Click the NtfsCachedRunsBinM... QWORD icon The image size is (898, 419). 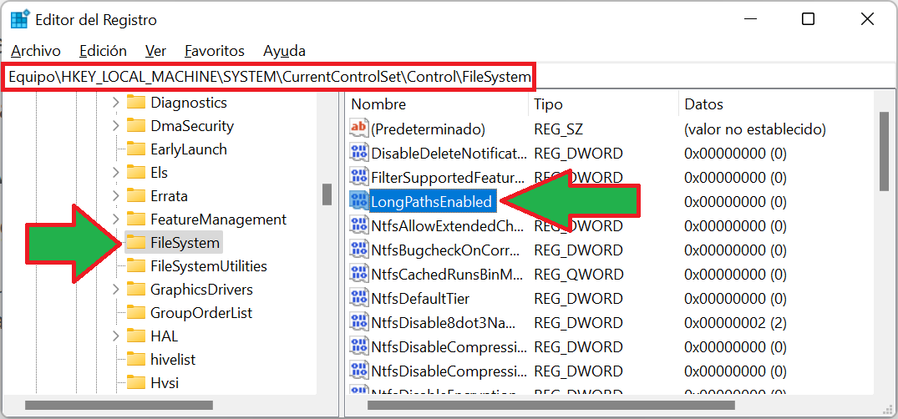[x=358, y=274]
